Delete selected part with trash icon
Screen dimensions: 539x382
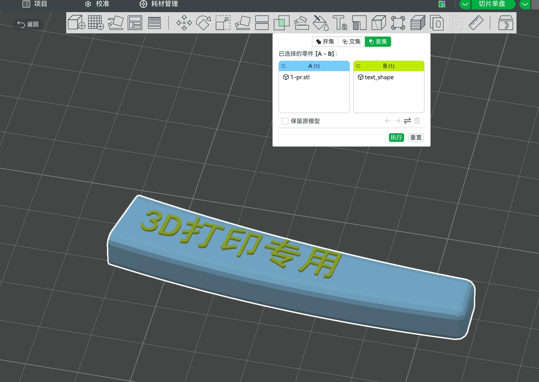[x=417, y=121]
